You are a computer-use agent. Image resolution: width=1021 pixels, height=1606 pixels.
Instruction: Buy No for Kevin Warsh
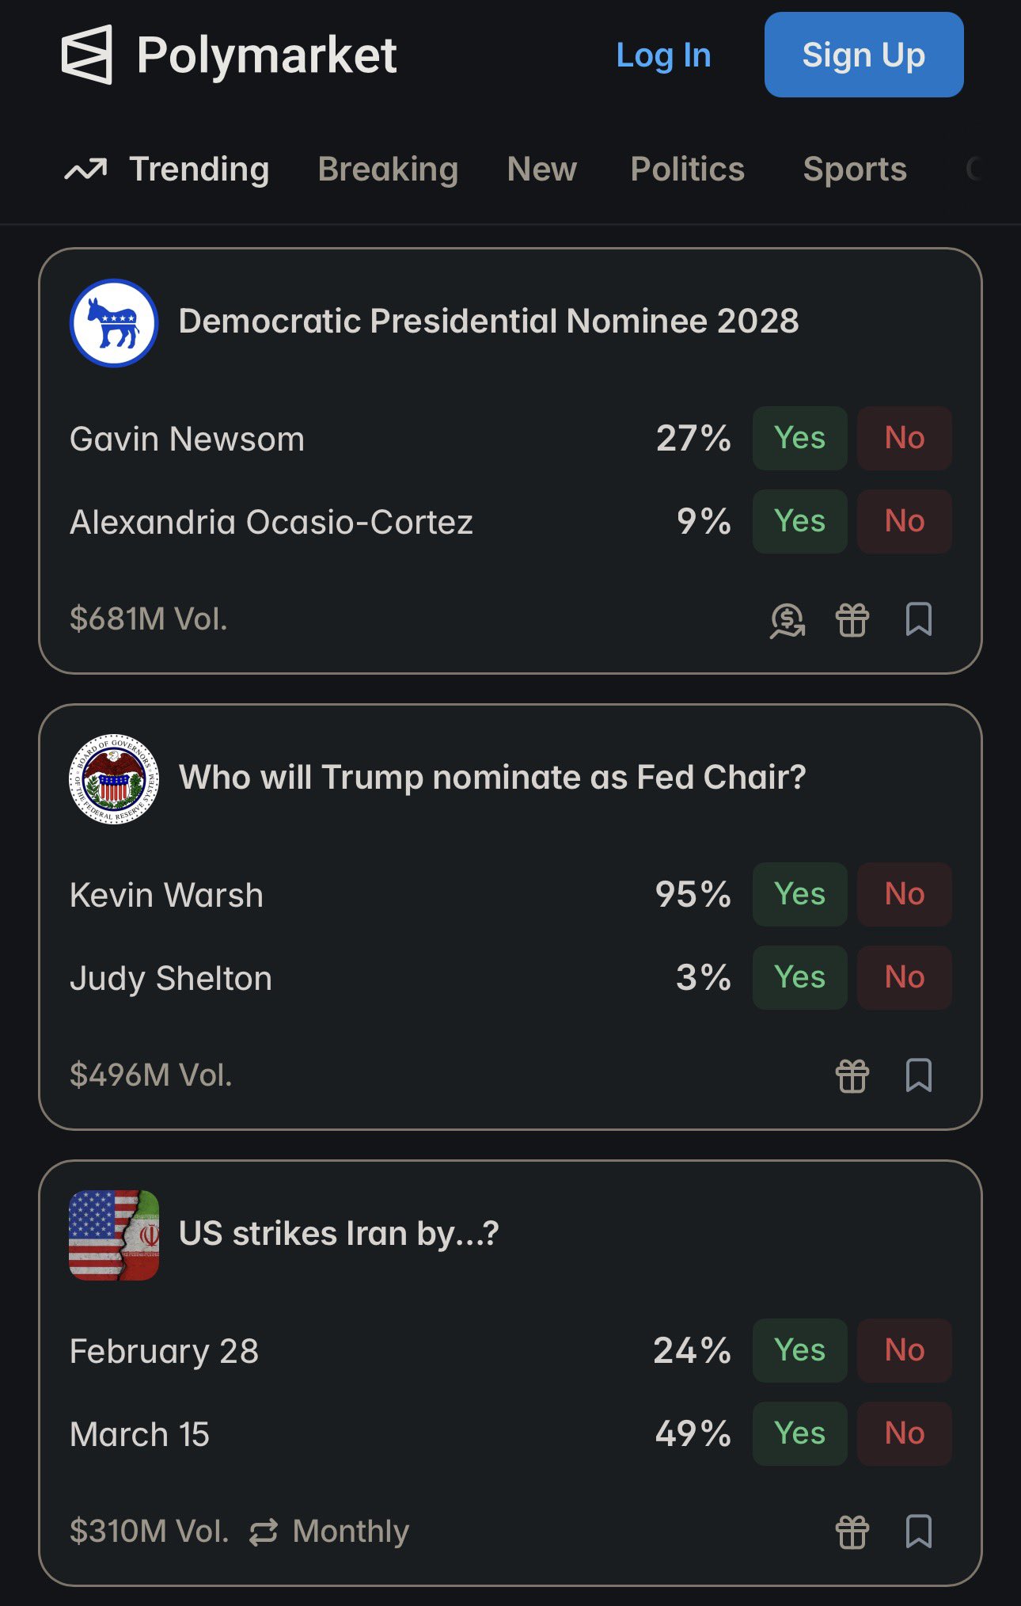[x=904, y=894]
